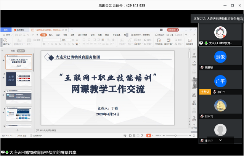Click the 切换 transition icon in right sidebar
The image size is (244, 156).
point(194,63)
